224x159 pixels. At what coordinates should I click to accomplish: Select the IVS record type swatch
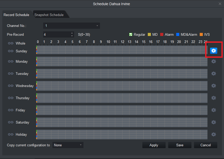click(201, 34)
